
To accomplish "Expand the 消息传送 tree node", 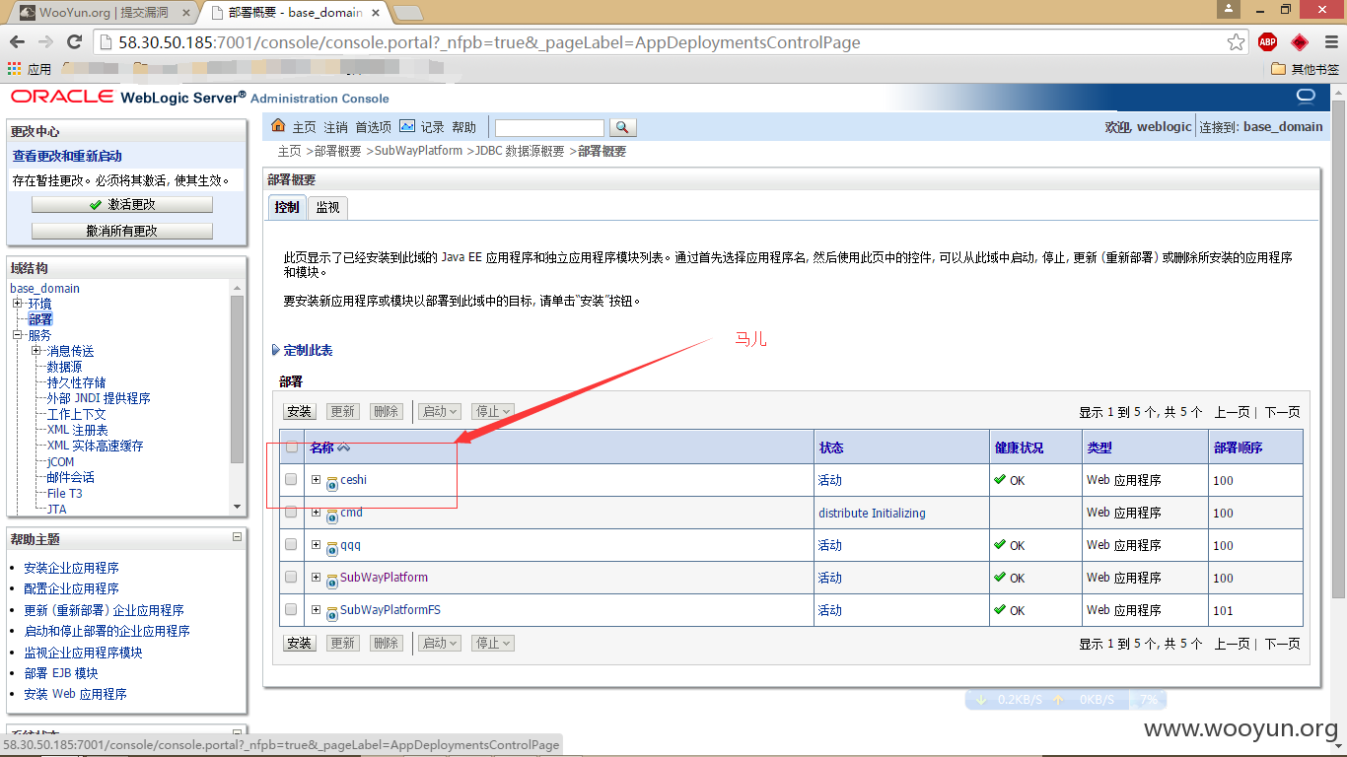I will coord(35,350).
